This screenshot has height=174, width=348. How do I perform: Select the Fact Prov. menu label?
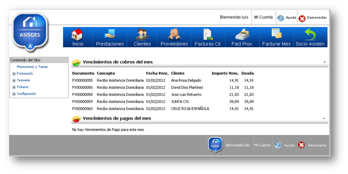click(x=242, y=44)
